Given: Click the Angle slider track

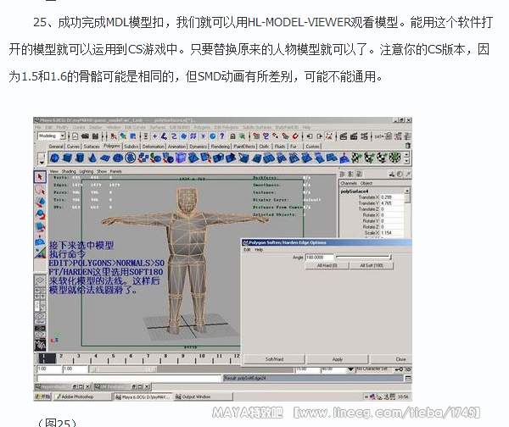Looking at the screenshot, I should coord(364,257).
